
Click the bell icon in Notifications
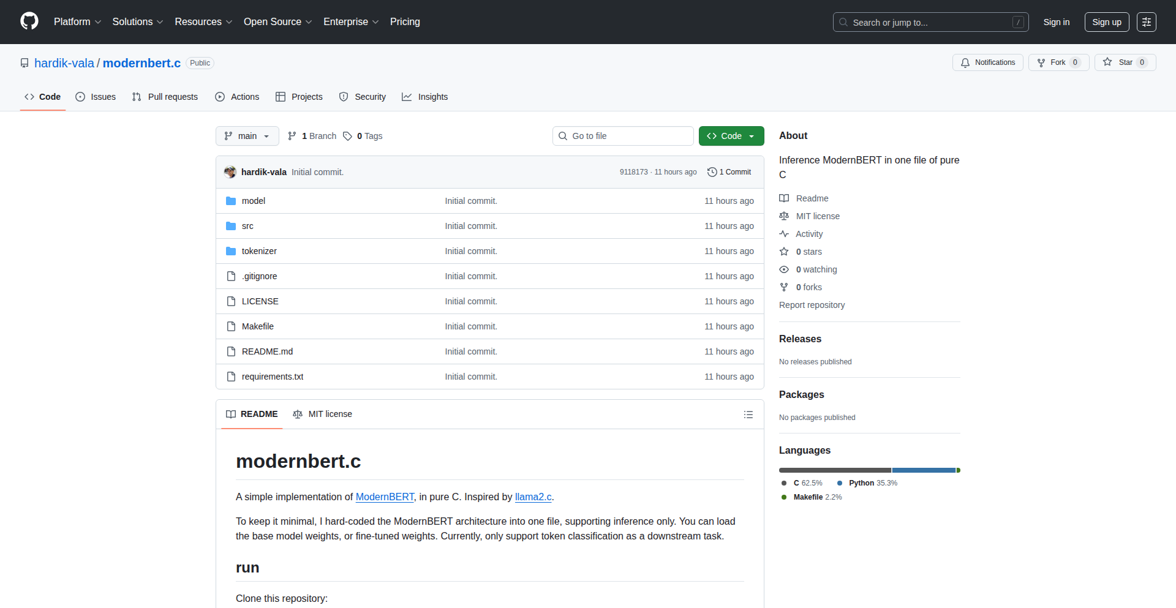click(x=965, y=62)
